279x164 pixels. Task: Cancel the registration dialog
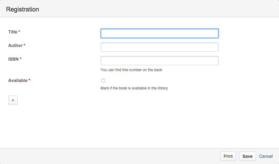[266, 156]
